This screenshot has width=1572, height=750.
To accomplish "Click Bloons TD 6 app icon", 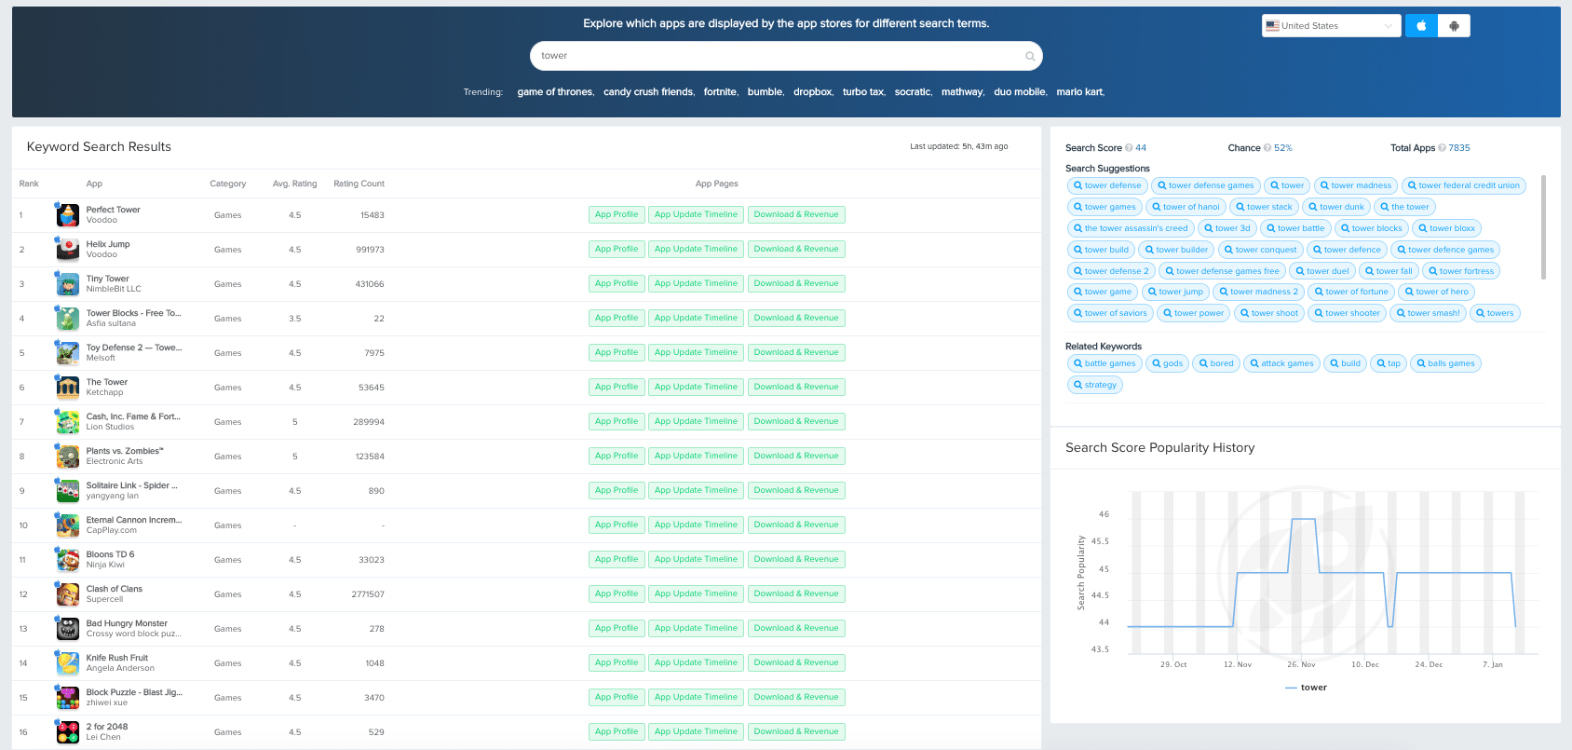I will (x=67, y=560).
